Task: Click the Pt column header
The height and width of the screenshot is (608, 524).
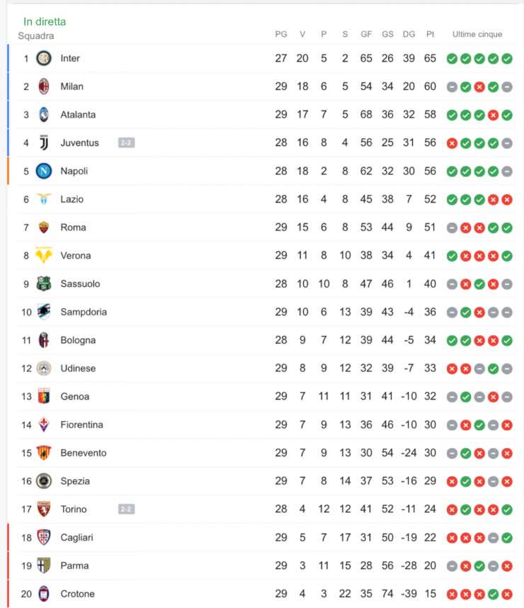Action: click(x=430, y=35)
